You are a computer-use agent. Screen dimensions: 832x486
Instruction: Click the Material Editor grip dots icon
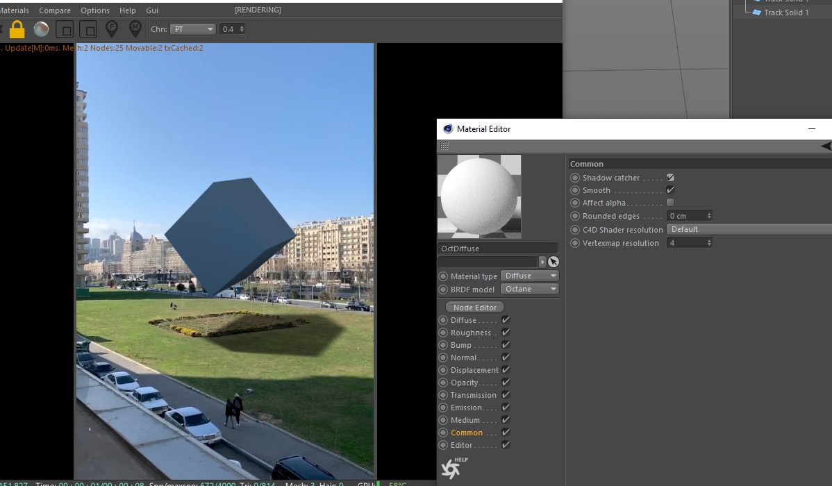[444, 146]
